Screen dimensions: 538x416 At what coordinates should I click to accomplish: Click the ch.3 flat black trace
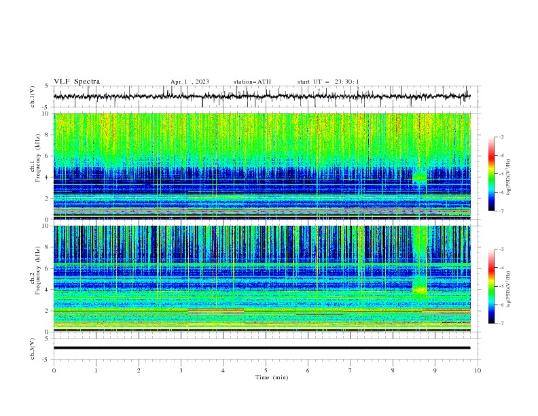(x=262, y=348)
